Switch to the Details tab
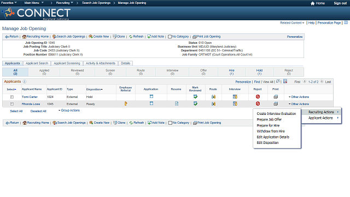Screen dimensions: 350x197 coord(125,63)
